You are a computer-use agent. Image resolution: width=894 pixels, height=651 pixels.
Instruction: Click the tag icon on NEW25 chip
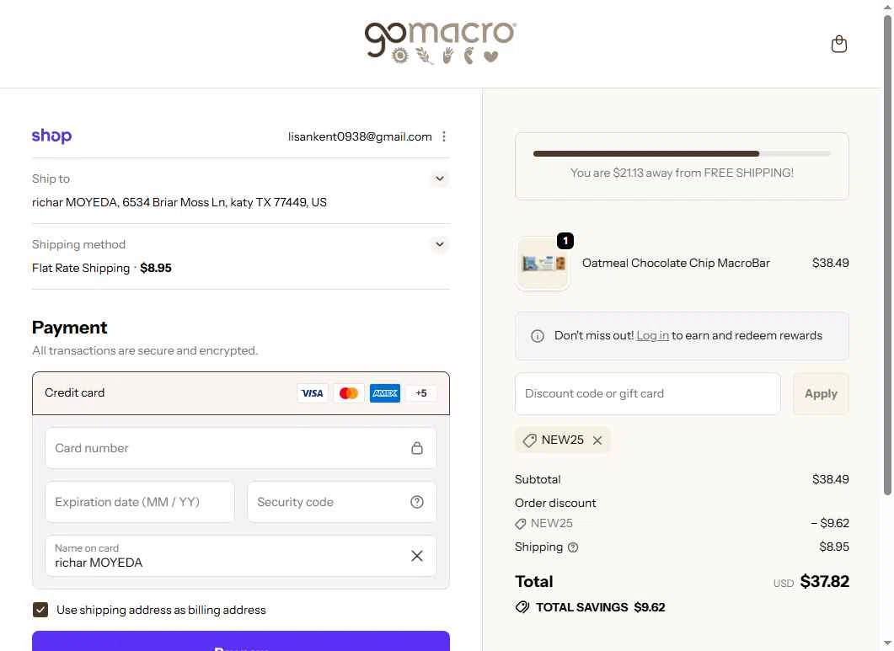click(529, 440)
